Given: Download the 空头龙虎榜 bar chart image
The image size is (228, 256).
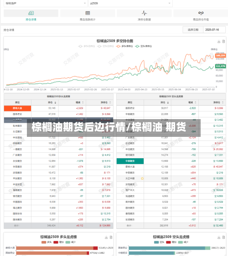Looking at the screenshot, I should (x=219, y=237).
